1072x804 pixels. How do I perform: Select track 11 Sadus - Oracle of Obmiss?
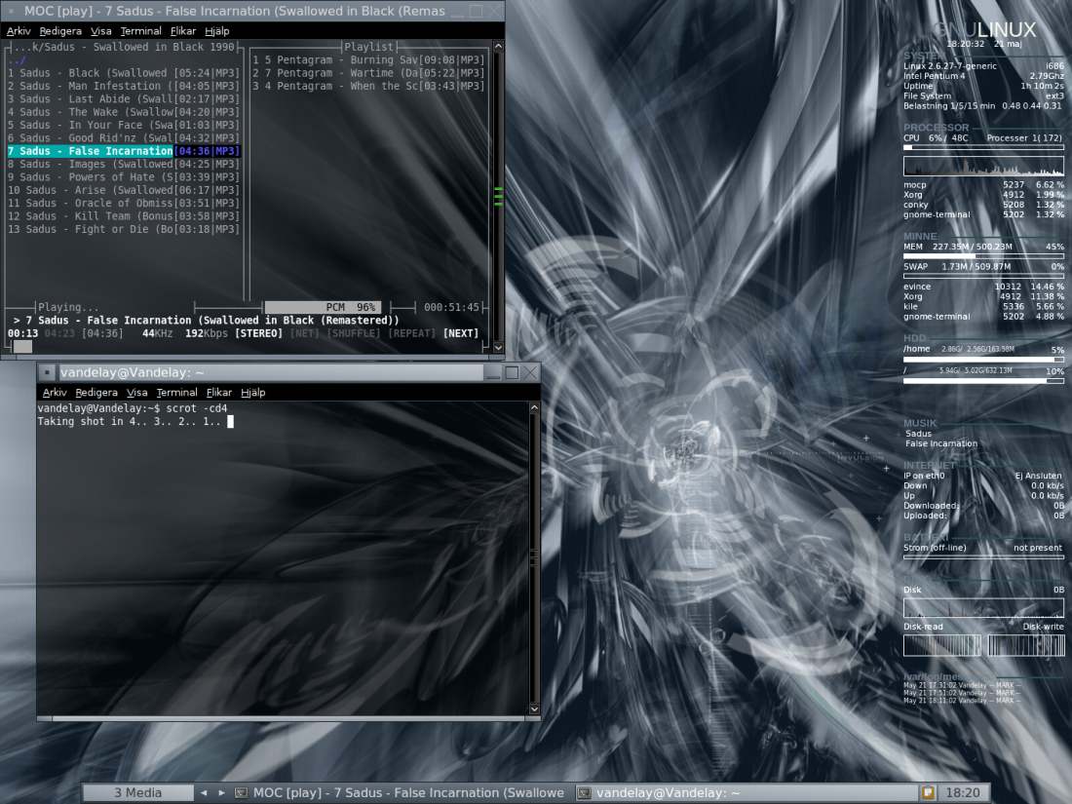point(124,203)
